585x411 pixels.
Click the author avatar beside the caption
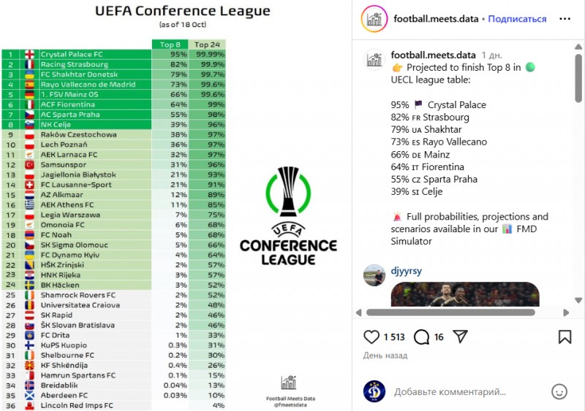[x=374, y=60]
